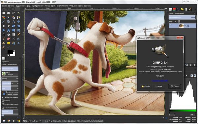This screenshot has width=198, height=124.
Task: Adjust layer opacity slider showing 100.0
Action: (182, 17)
